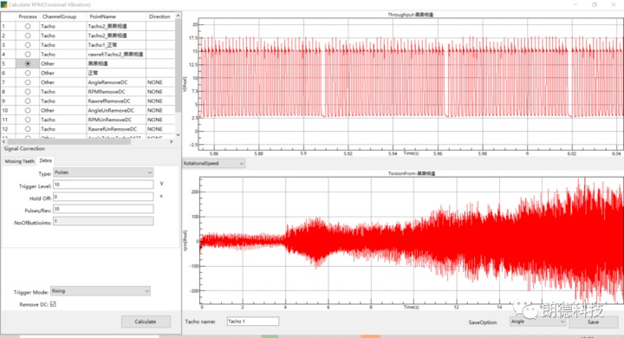624x338 pixels.
Task: Click the Save button
Action: tap(593, 322)
